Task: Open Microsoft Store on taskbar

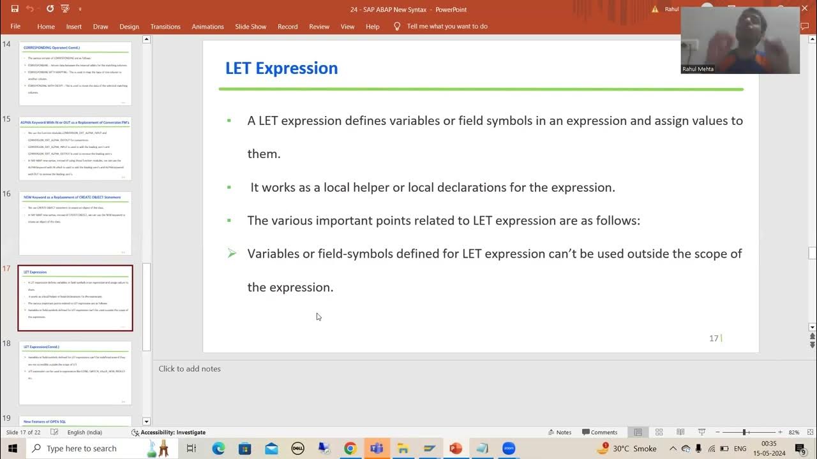Action: click(x=244, y=449)
